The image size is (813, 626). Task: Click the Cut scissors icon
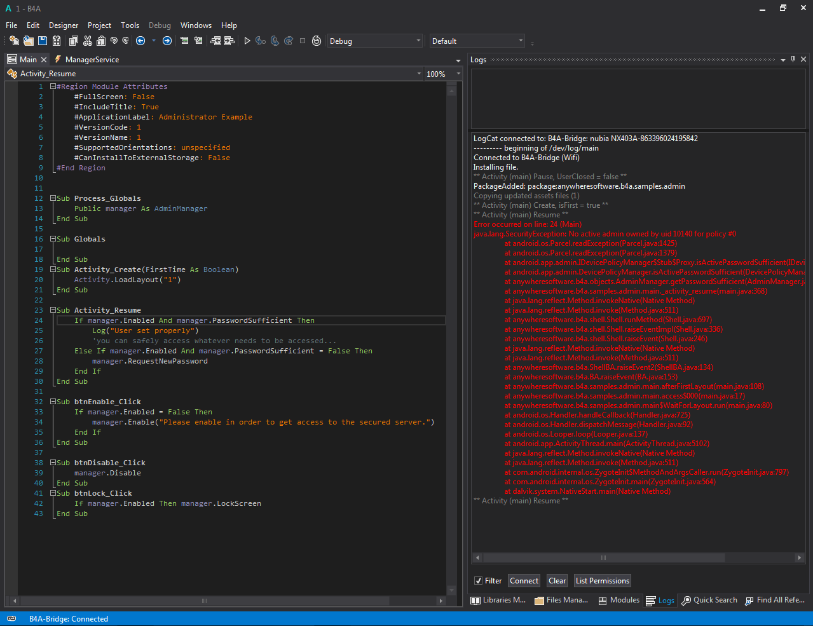(88, 41)
